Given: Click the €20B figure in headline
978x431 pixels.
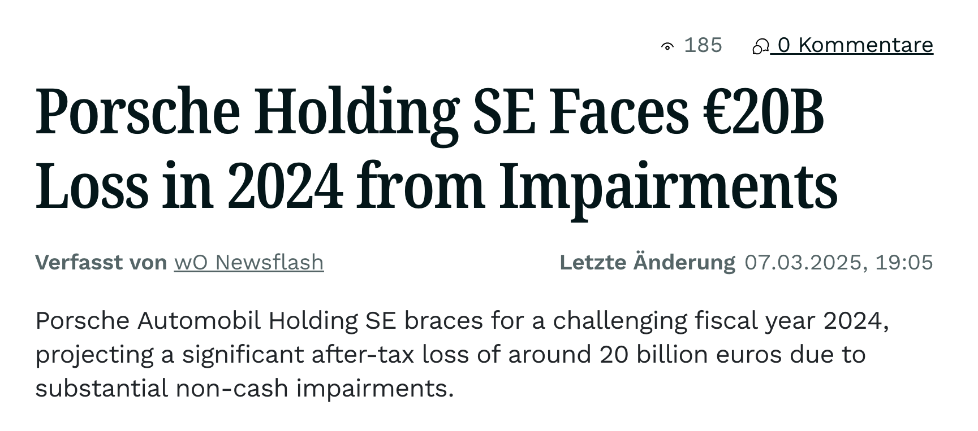Looking at the screenshot, I should point(763,112).
